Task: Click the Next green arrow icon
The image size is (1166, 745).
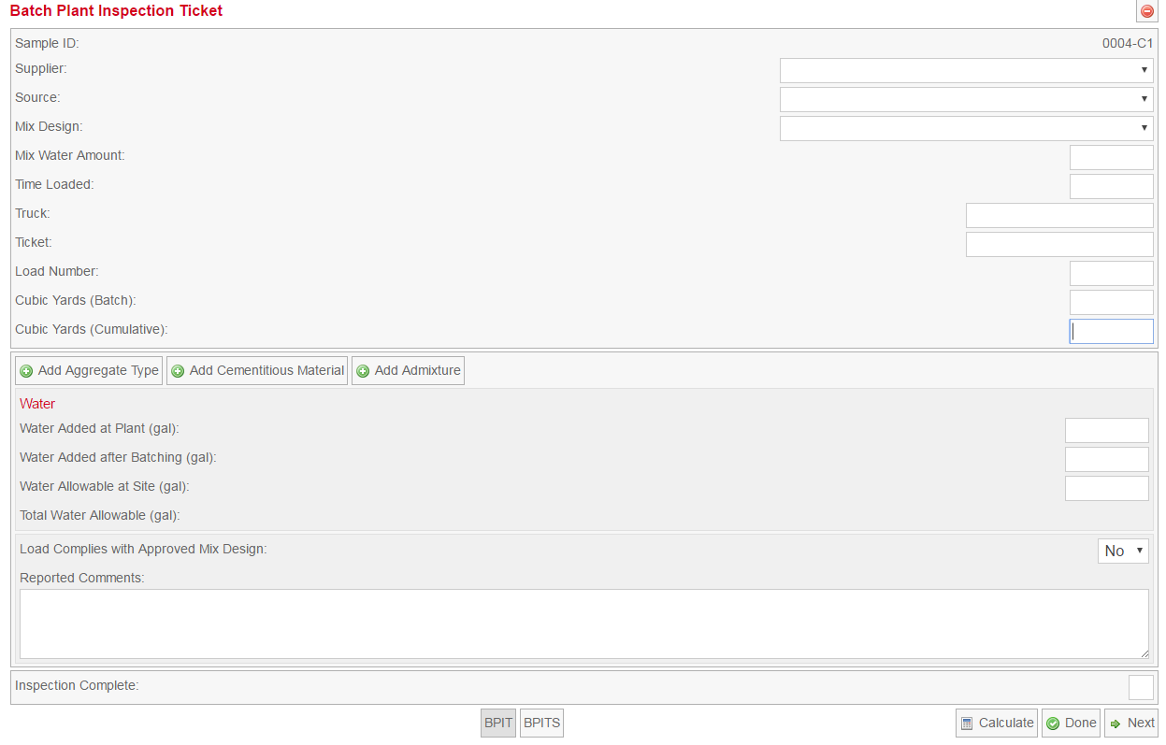Action: [x=1116, y=724]
